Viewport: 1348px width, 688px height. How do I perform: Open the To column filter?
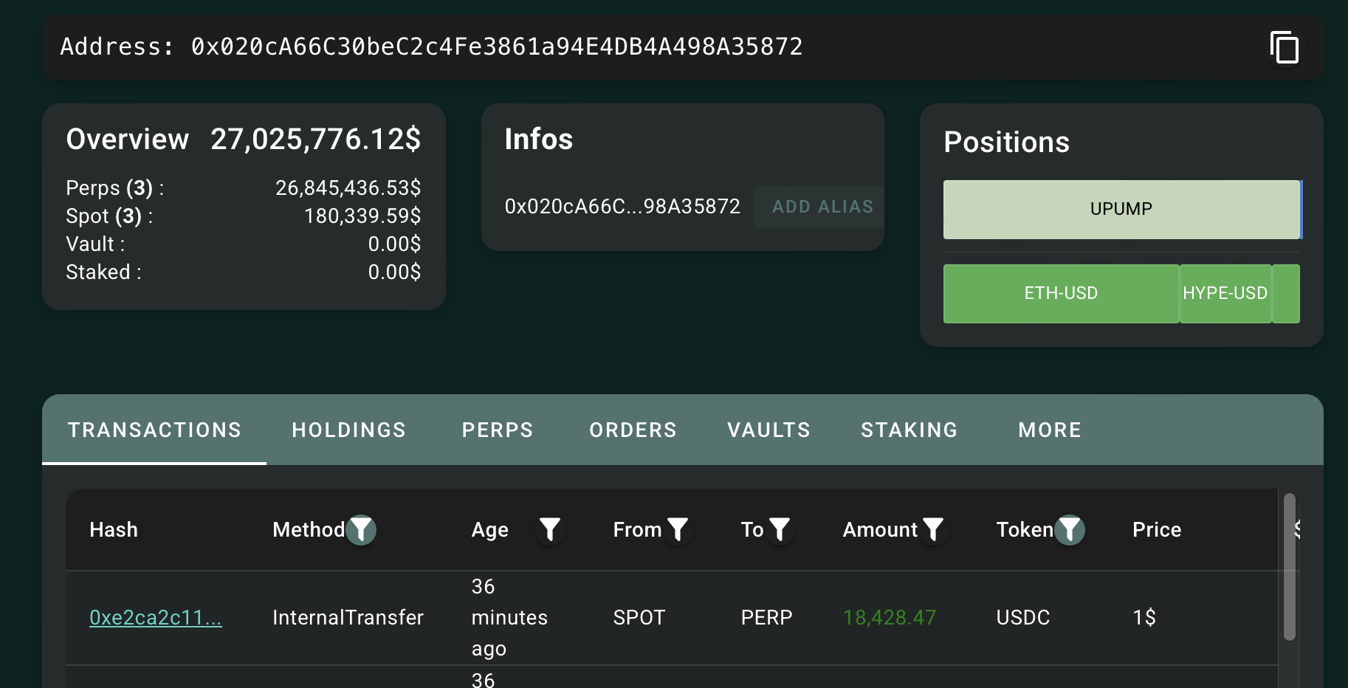click(x=780, y=529)
